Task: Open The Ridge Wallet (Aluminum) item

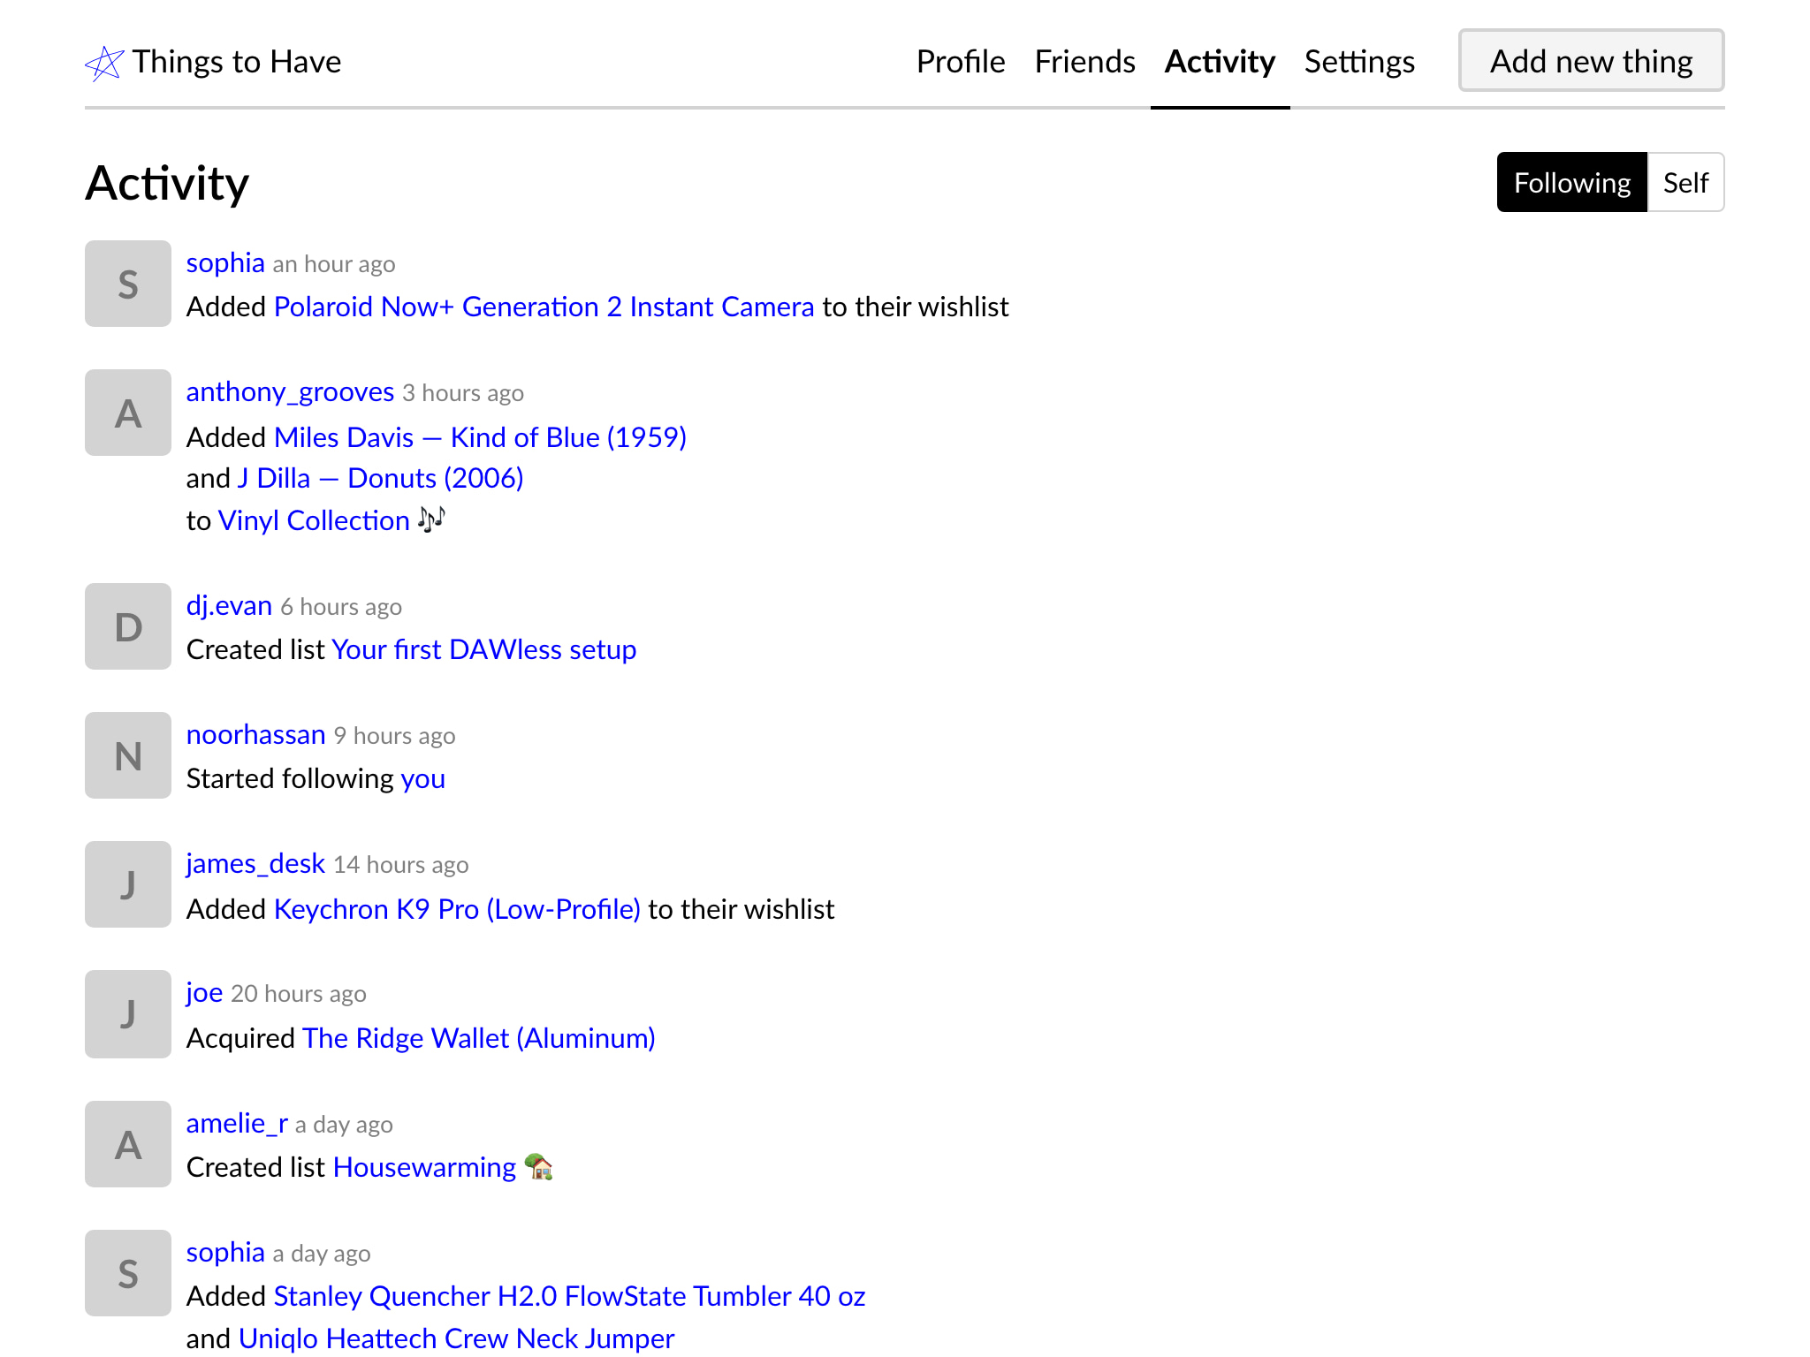Action: pyautogui.click(x=479, y=1038)
